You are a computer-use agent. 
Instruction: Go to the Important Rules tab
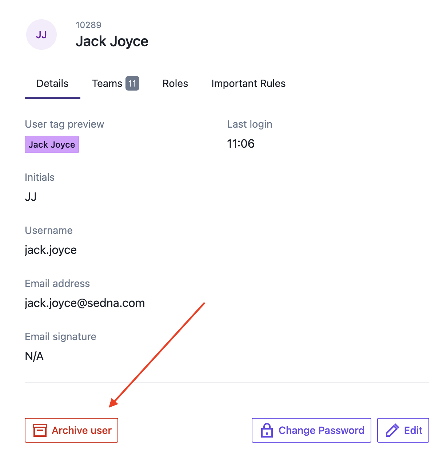[x=248, y=84]
